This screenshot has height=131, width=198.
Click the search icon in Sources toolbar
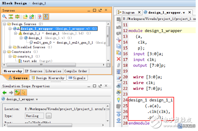[x=5, y=17]
